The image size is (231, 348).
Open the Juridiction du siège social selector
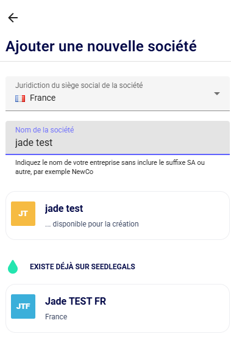click(118, 93)
